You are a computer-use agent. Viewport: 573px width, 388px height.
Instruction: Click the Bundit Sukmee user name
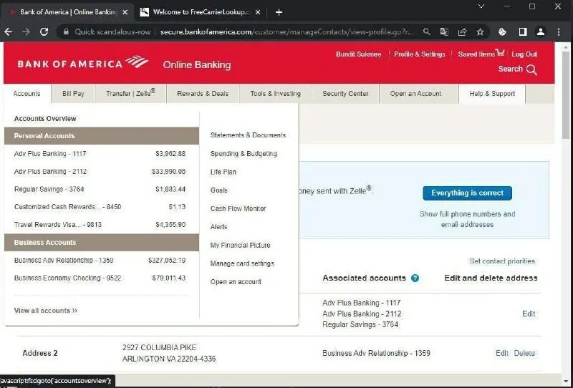[x=359, y=54]
